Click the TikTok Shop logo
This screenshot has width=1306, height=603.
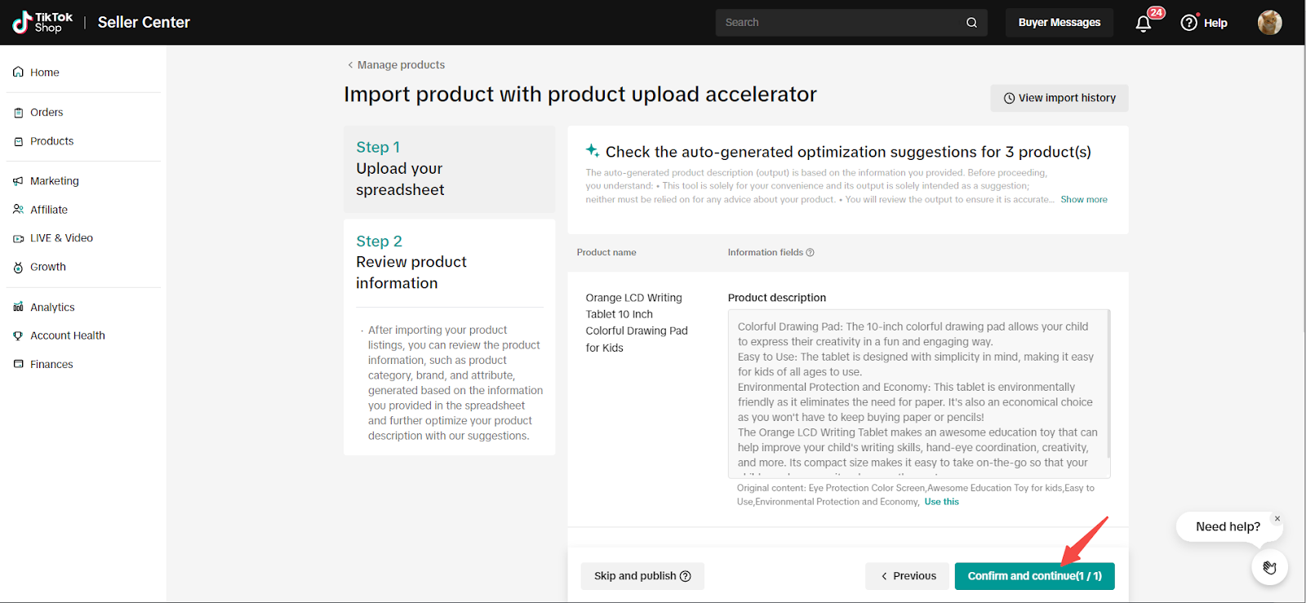(x=42, y=22)
